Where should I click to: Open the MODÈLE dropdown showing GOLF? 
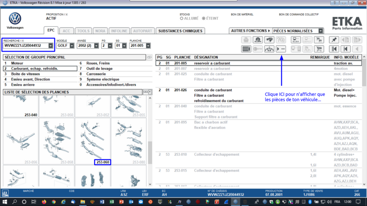click(72, 46)
